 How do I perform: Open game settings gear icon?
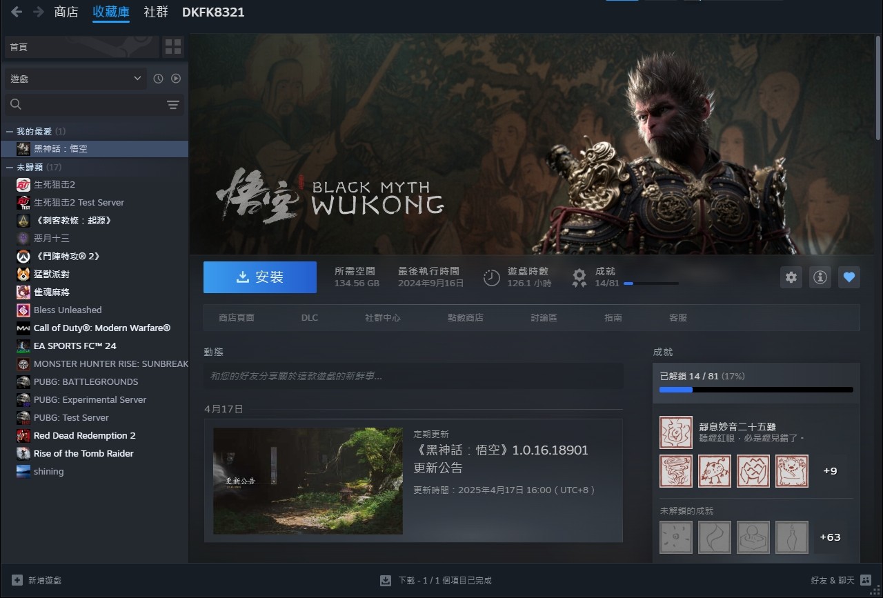[x=791, y=277]
